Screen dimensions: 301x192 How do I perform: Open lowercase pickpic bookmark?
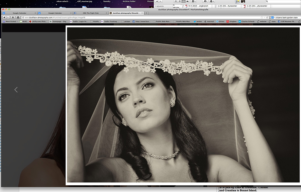(126, 21)
